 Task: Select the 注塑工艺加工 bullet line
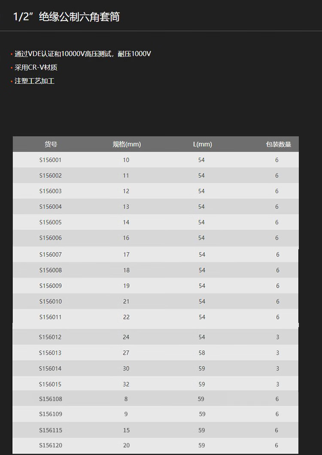click(x=35, y=81)
